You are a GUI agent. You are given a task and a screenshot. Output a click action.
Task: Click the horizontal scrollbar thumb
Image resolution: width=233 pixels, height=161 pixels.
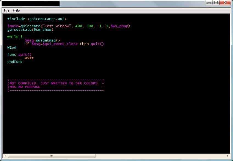click(52, 156)
